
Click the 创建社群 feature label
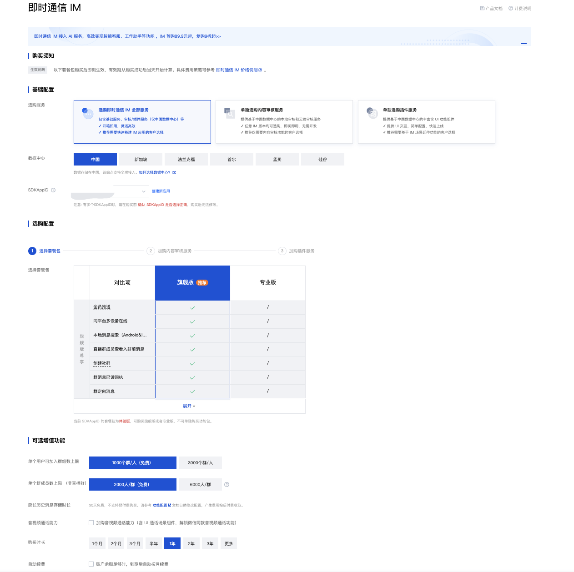click(x=102, y=364)
